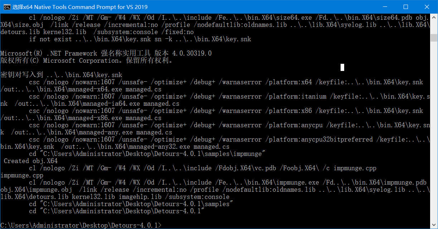Screen dimensions: 438x229
Task: Maximize the command prompt window
Action: pyautogui.click(x=406, y=6)
